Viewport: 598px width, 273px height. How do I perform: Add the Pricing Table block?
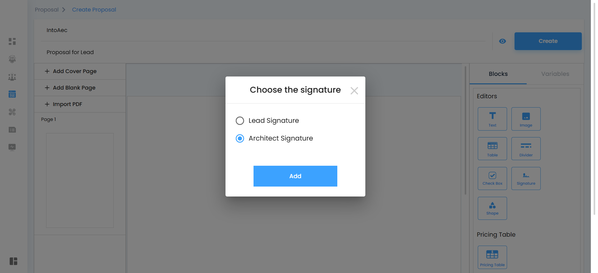tap(492, 257)
